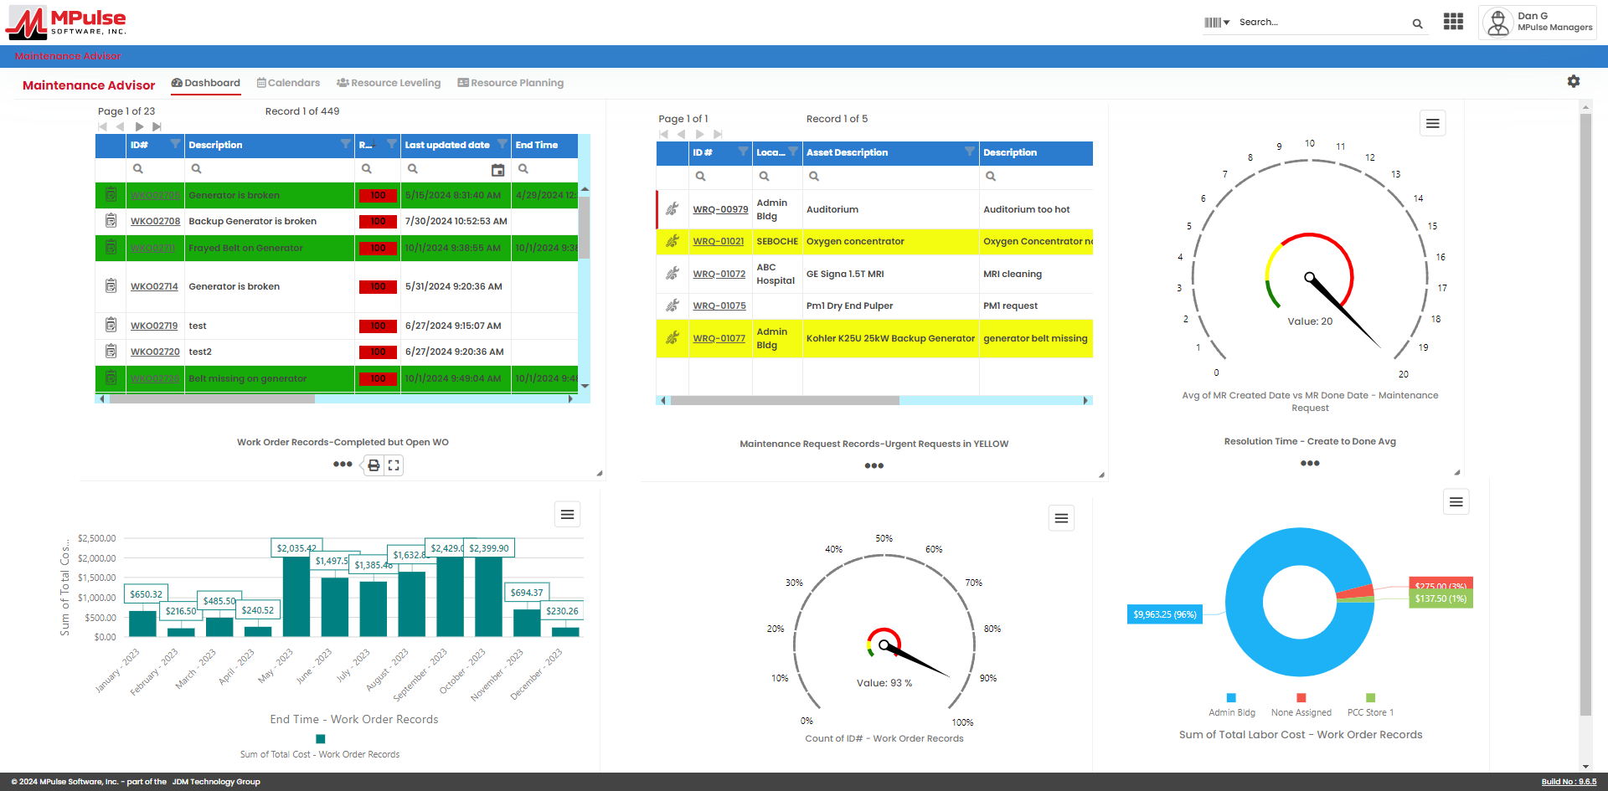
Task: Open the apps grid menu icon
Action: point(1453,22)
